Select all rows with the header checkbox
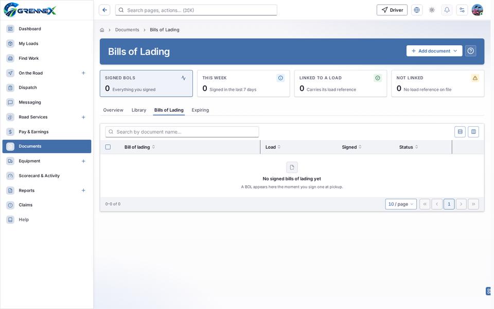Viewport: 494px width, 309px height. point(108,147)
